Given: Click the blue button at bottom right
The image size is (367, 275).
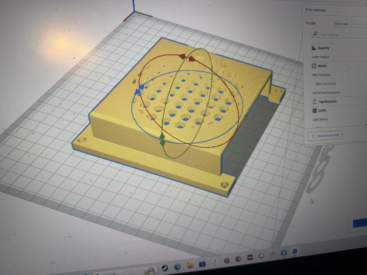Looking at the screenshot, I should (x=360, y=224).
